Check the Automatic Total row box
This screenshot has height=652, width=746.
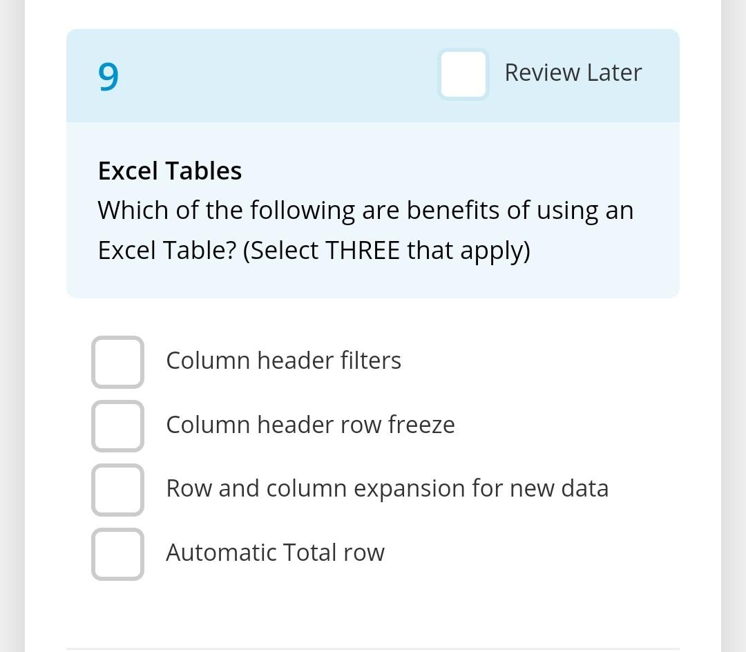tap(117, 554)
